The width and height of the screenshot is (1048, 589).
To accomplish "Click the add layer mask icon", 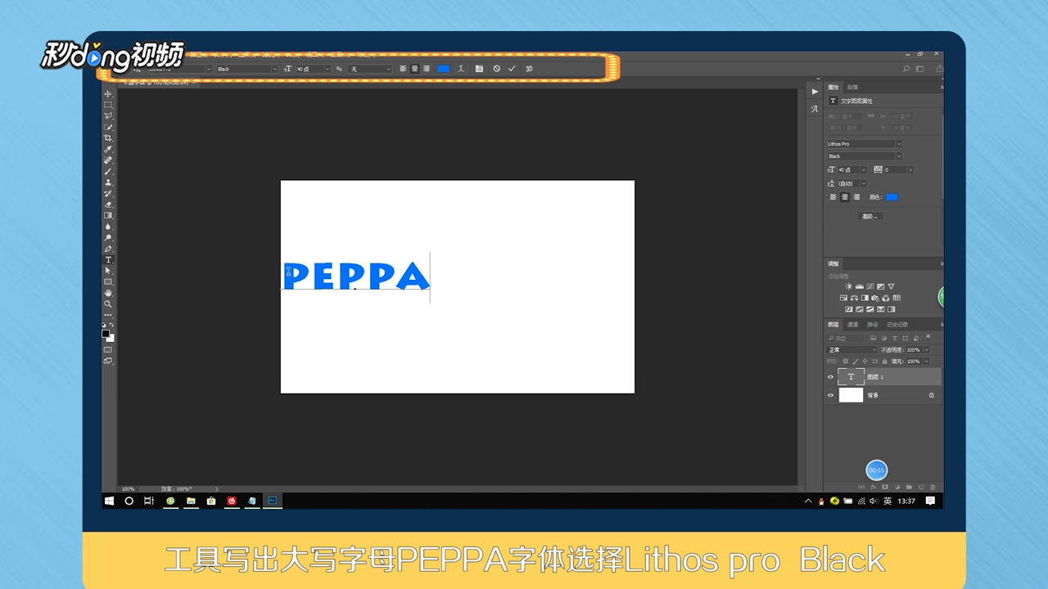I will click(885, 487).
